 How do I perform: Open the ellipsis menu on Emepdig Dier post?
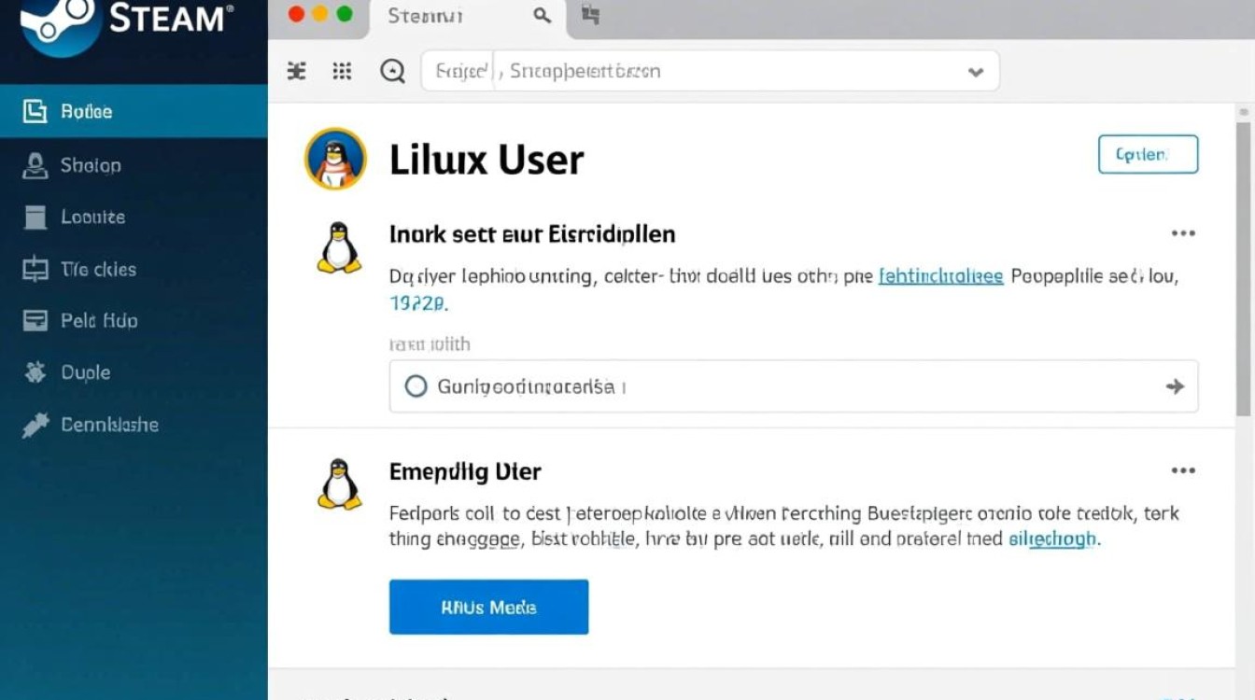1183,470
